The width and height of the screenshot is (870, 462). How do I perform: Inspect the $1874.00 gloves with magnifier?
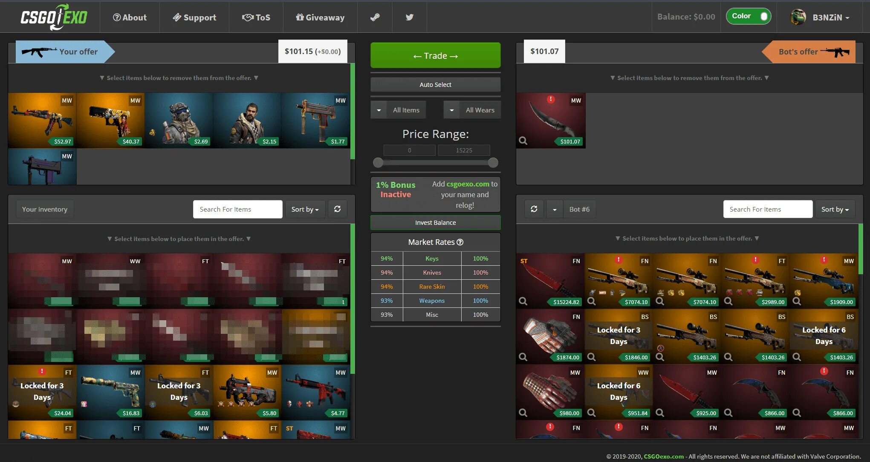click(x=523, y=357)
